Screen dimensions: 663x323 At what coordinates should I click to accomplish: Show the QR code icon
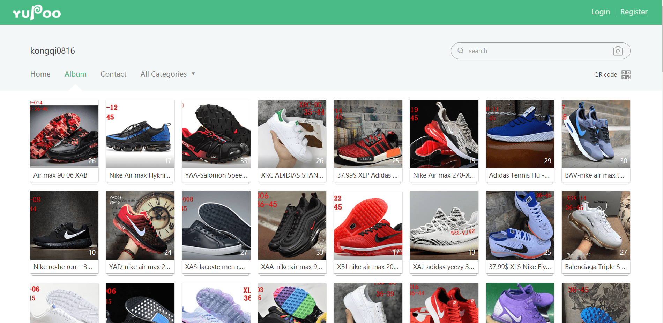pyautogui.click(x=626, y=75)
